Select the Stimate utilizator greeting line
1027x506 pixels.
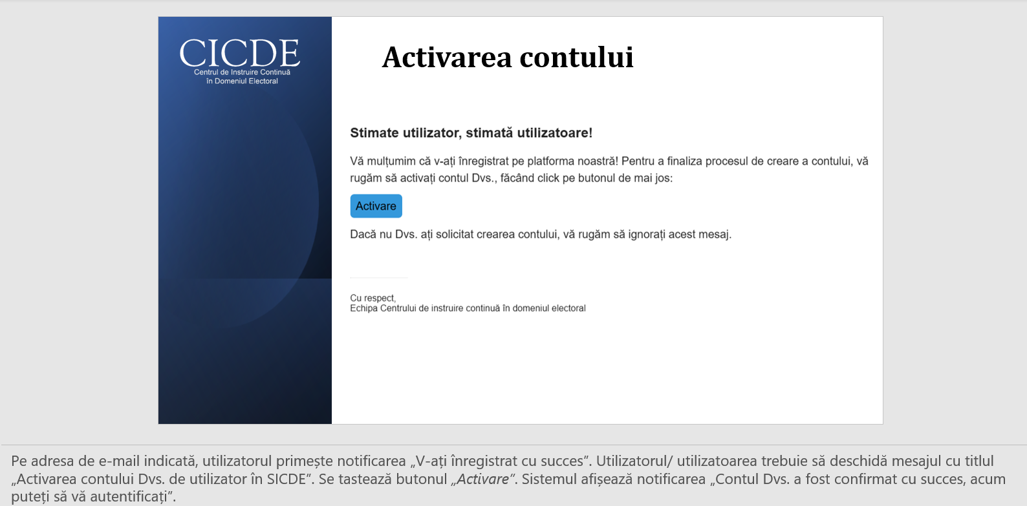pos(471,133)
